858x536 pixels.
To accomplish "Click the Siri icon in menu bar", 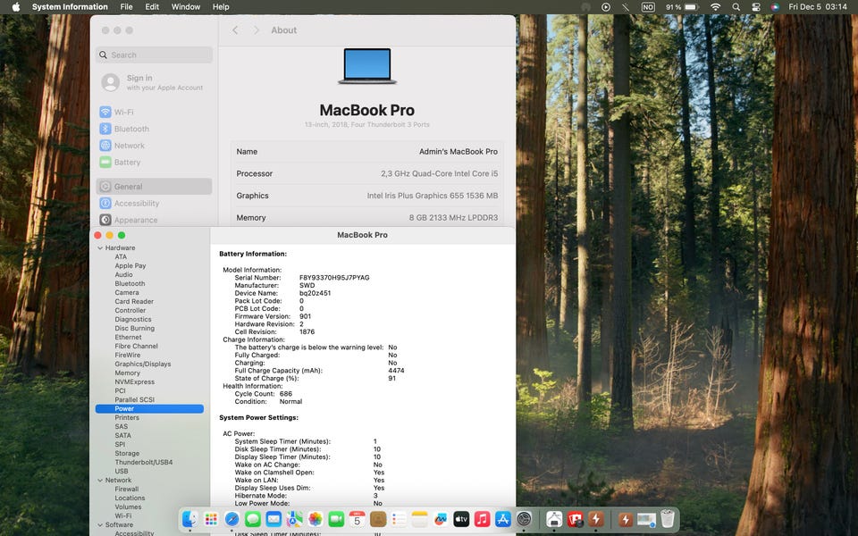I will [775, 7].
